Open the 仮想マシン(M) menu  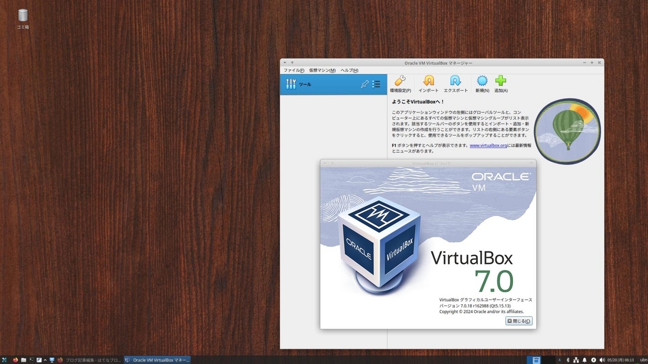click(322, 70)
